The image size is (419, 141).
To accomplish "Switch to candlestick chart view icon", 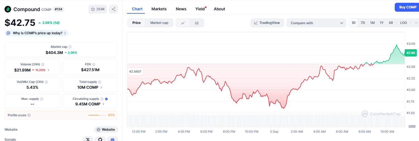I will [197, 23].
